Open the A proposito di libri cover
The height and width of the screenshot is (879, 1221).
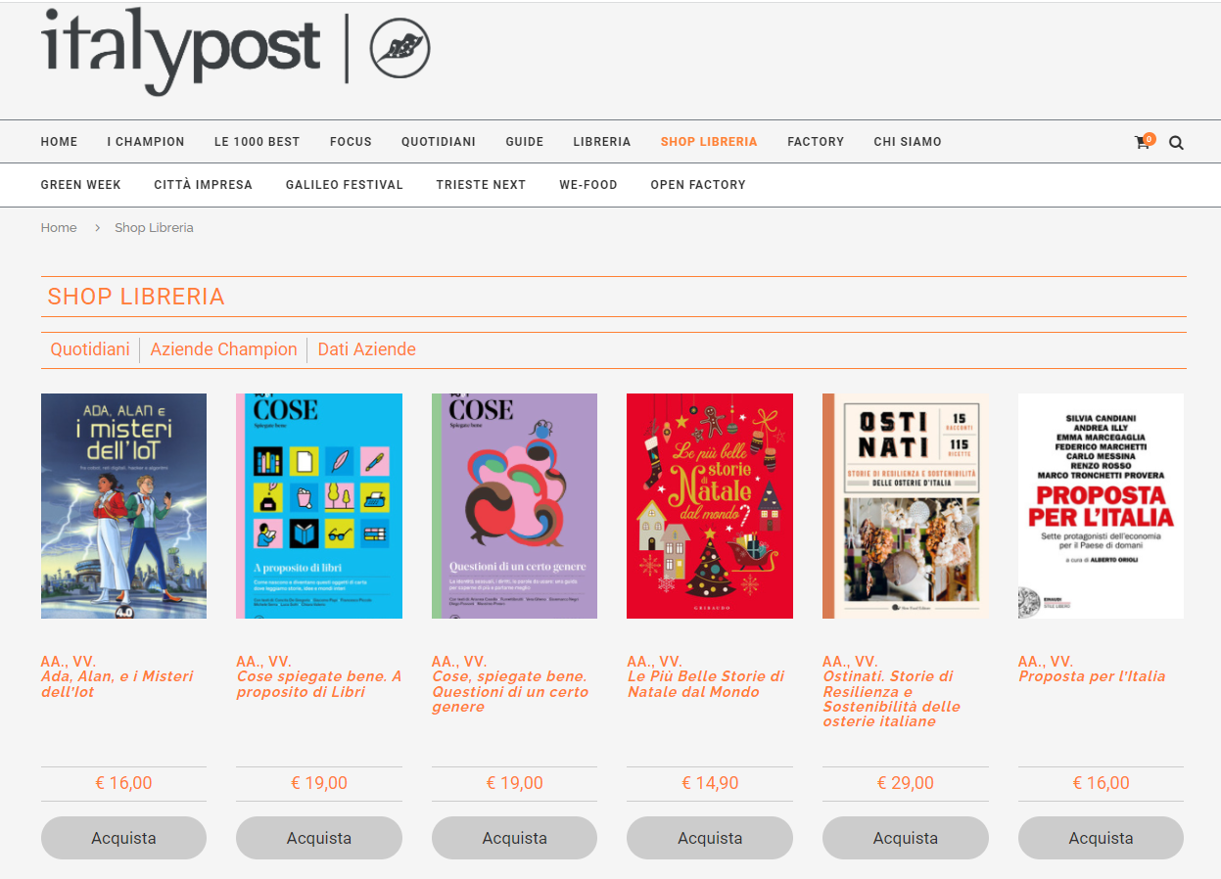coord(319,506)
